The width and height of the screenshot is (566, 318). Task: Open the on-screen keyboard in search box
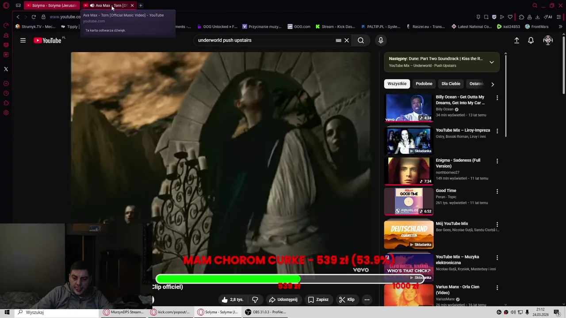point(338,40)
